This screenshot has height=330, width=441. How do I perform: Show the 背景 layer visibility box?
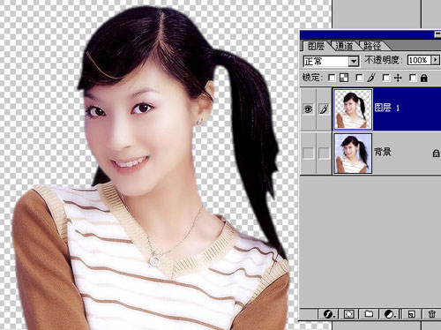[308, 153]
